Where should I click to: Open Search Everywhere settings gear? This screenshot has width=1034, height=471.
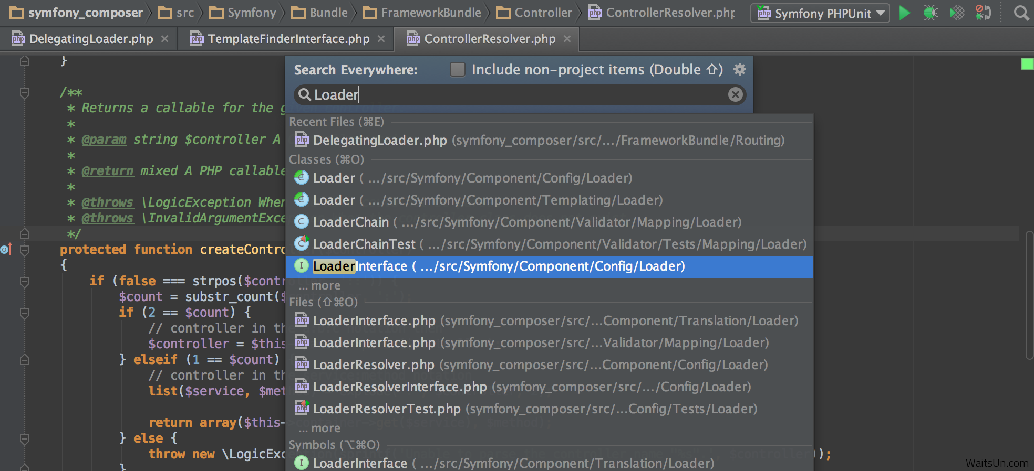(x=739, y=69)
